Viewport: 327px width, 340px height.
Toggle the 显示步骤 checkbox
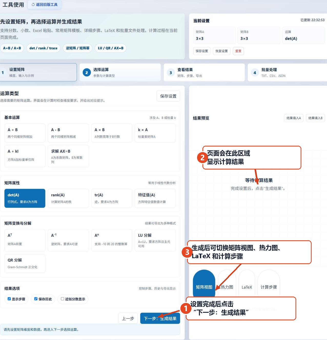click(x=9, y=299)
